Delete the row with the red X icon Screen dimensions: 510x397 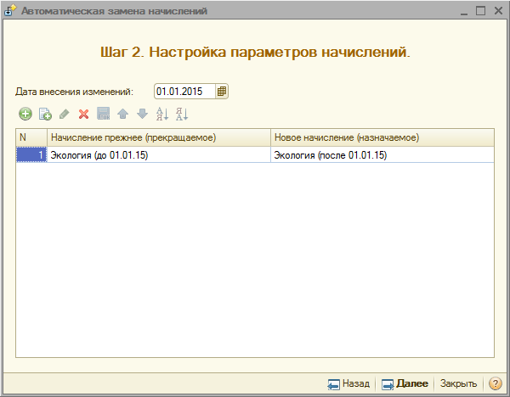[83, 115]
